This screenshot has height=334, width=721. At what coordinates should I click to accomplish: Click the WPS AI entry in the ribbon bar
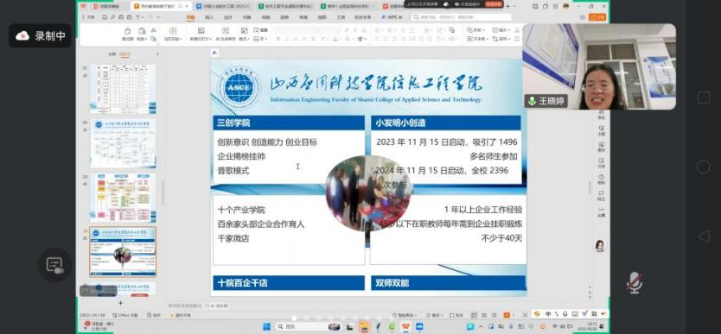[x=392, y=17]
